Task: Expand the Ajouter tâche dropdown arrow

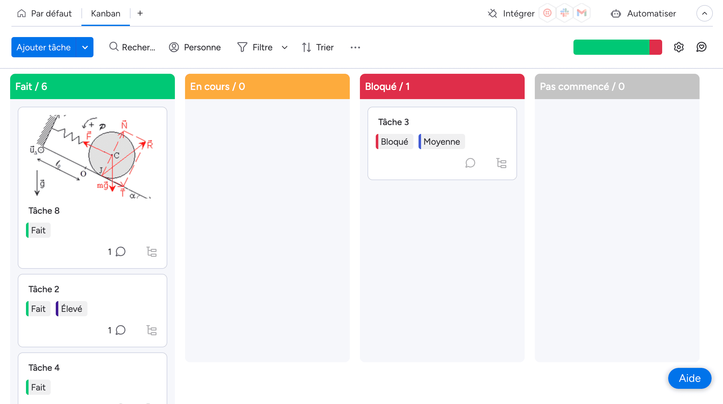Action: pos(85,47)
